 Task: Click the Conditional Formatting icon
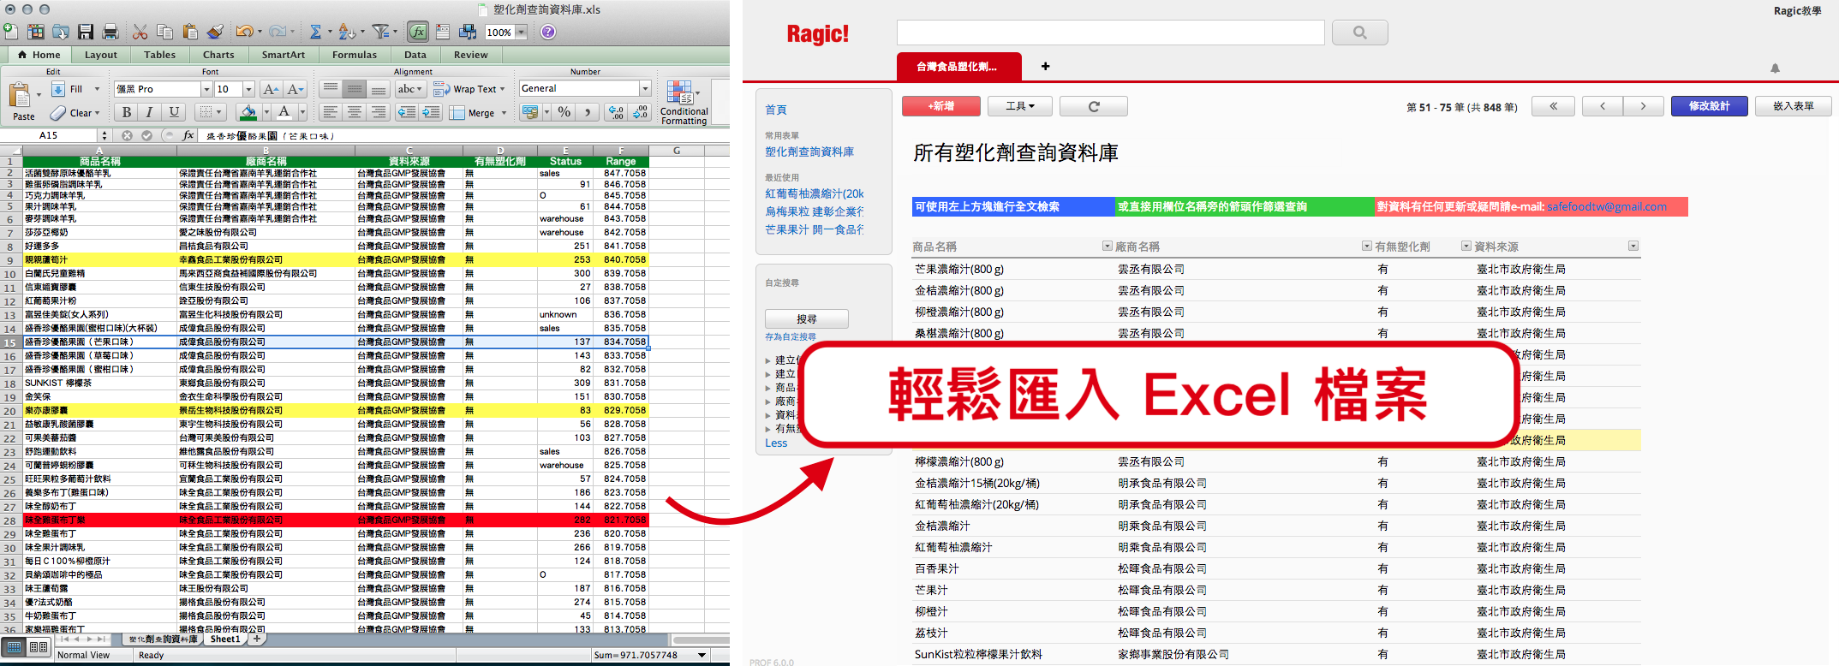[684, 103]
